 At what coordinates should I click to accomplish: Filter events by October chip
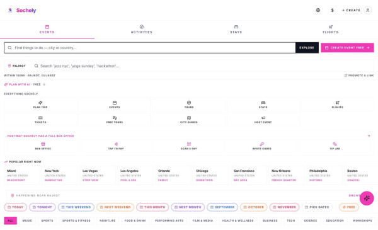pos(254,207)
